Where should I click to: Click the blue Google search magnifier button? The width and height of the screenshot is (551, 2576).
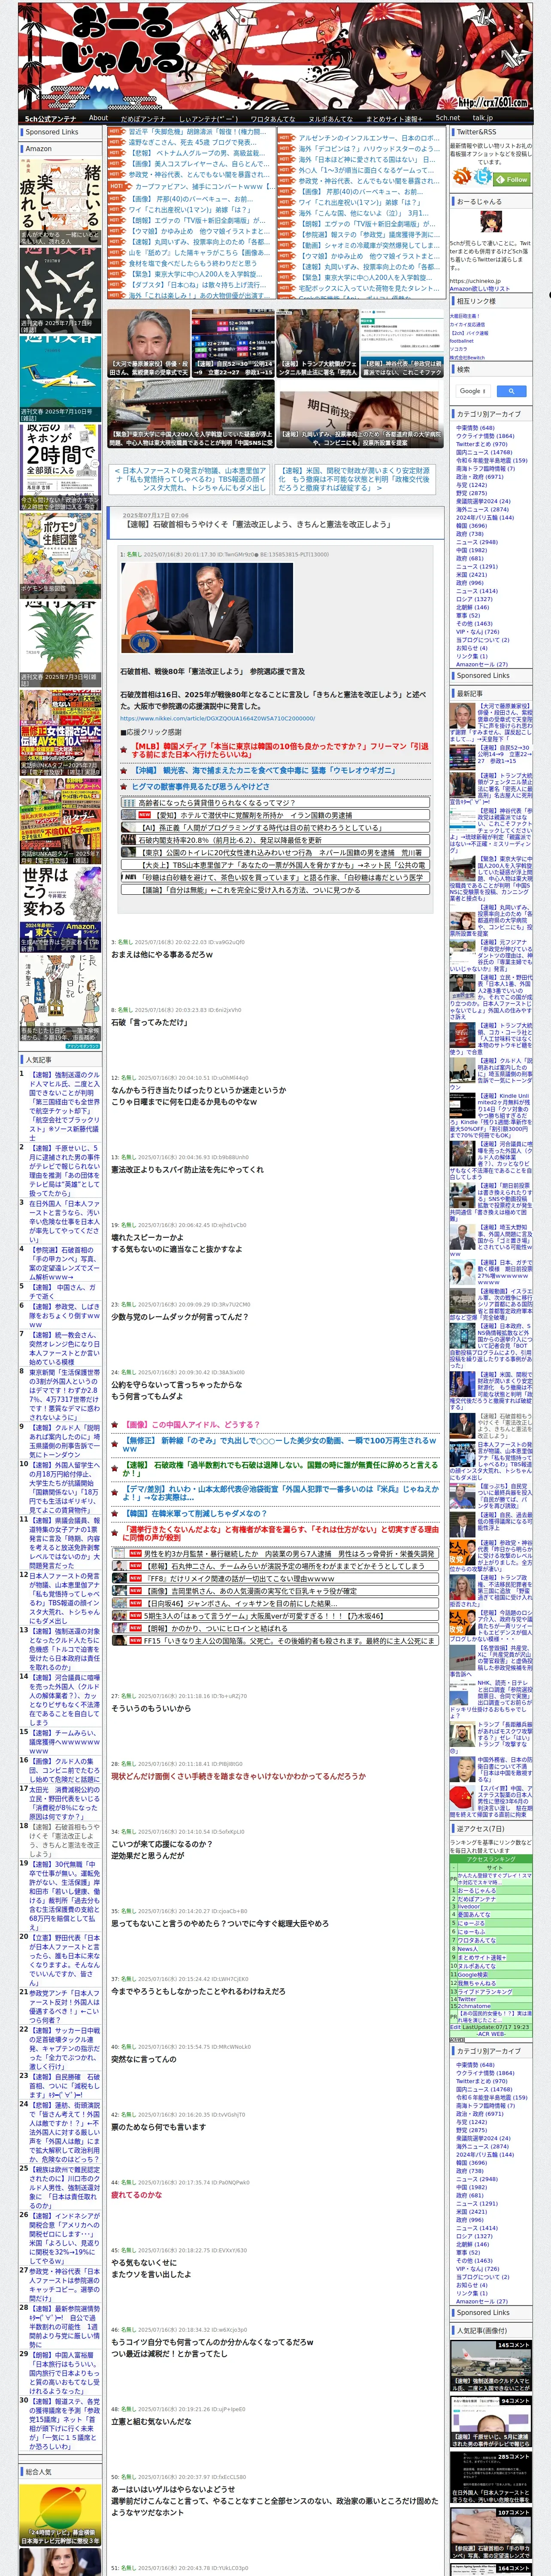[x=511, y=391]
